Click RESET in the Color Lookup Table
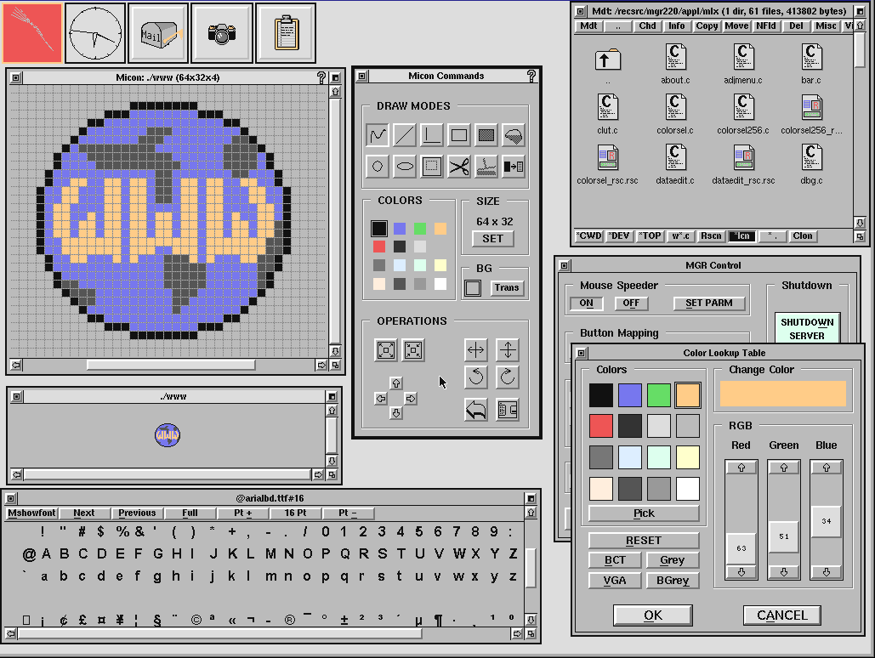The width and height of the screenshot is (875, 658). (643, 540)
